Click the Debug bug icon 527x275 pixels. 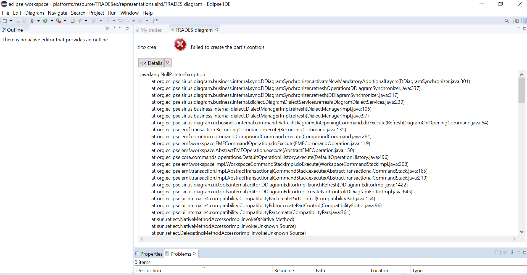coord(32,21)
